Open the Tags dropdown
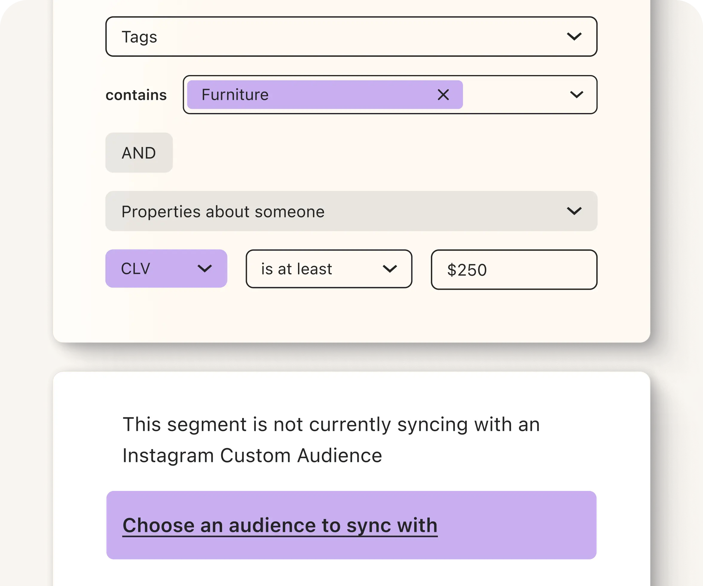The height and width of the screenshot is (586, 703). pos(351,37)
